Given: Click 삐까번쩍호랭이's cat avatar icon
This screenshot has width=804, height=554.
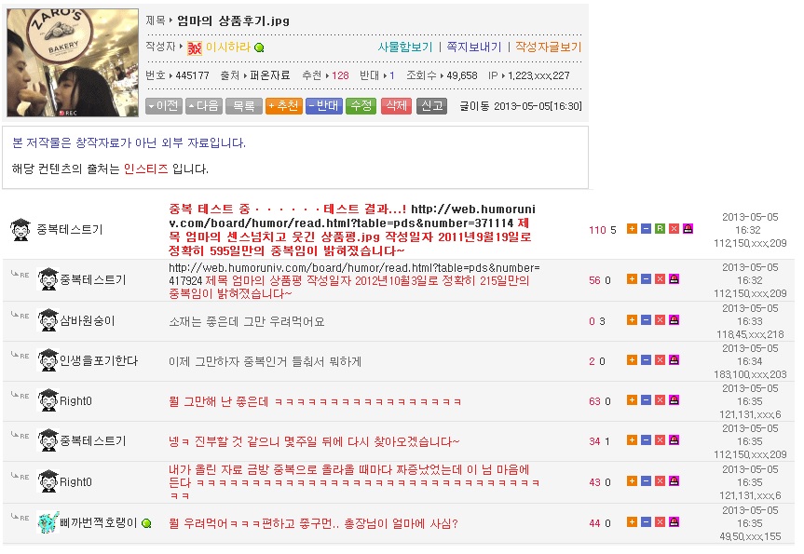Looking at the screenshot, I should (48, 522).
